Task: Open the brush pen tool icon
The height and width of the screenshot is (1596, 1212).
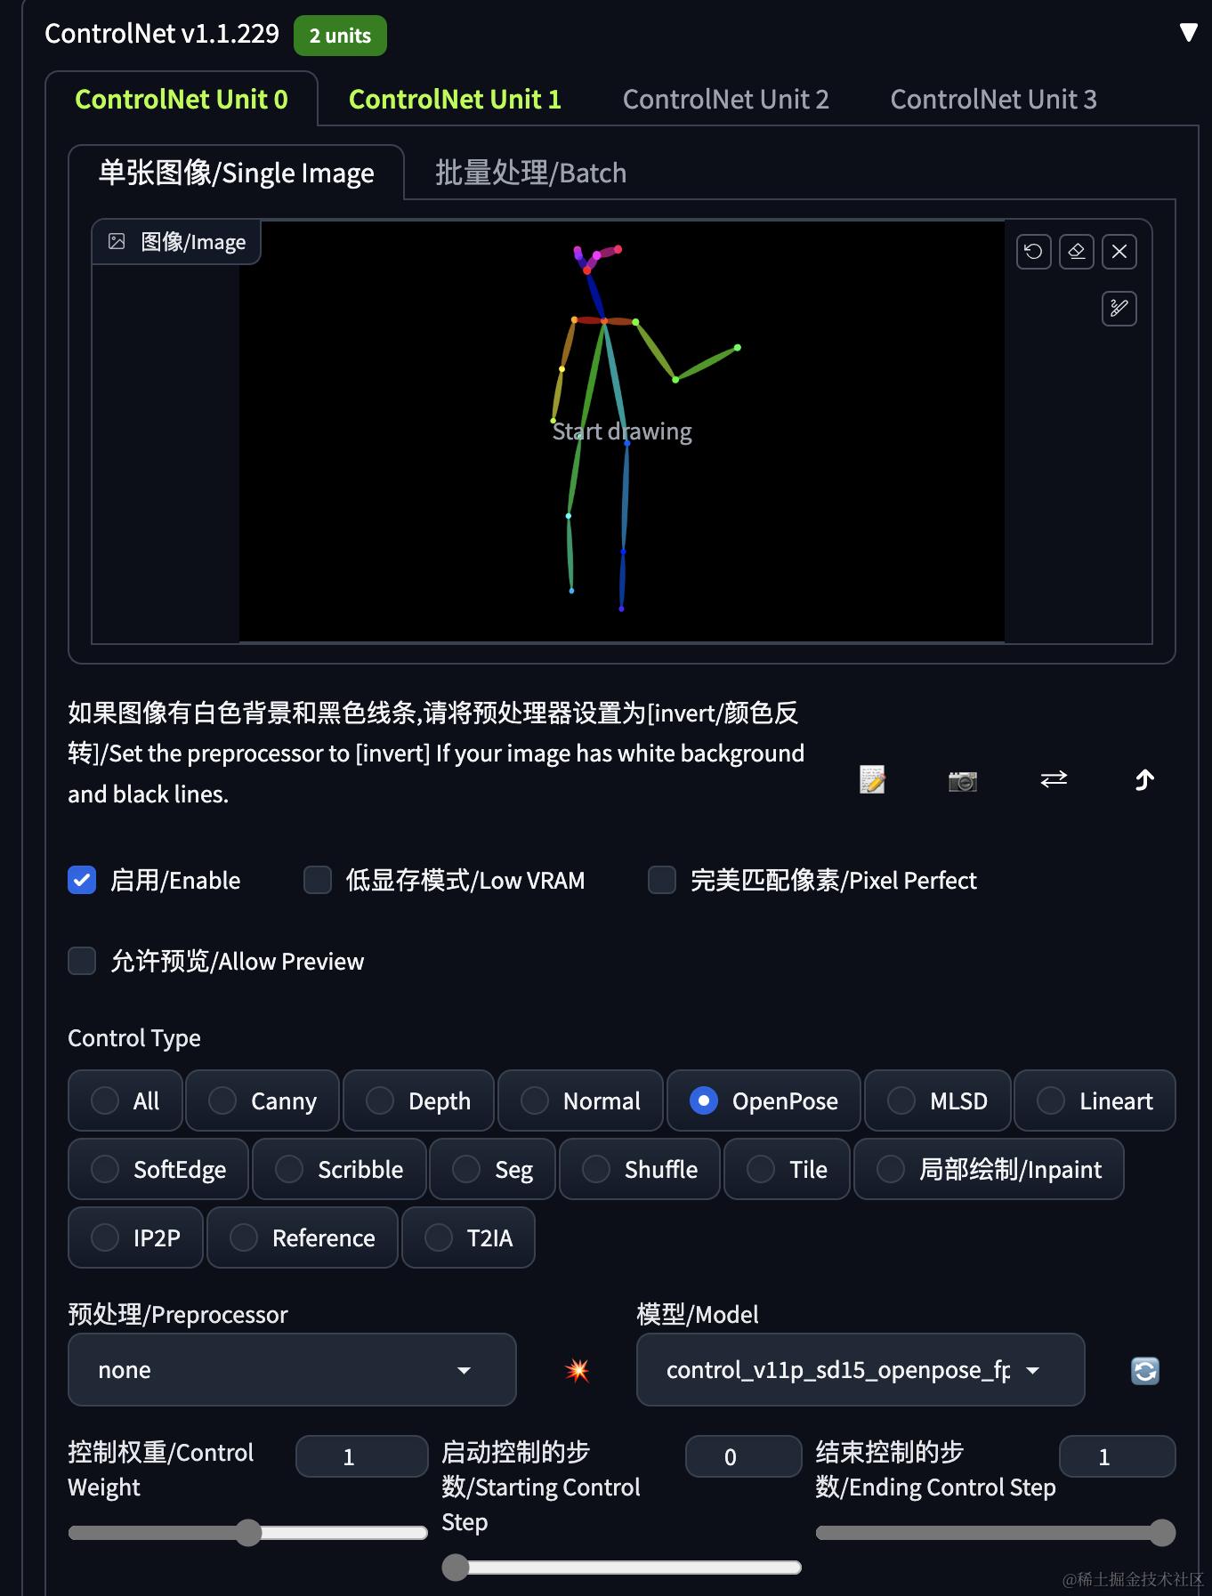Action: pyautogui.click(x=1119, y=309)
